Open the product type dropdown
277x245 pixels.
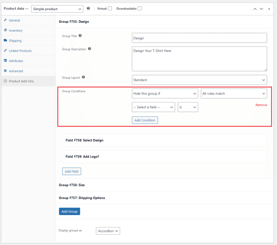(57, 9)
